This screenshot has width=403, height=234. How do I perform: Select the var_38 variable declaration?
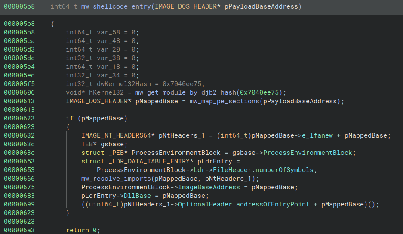[x=108, y=58]
